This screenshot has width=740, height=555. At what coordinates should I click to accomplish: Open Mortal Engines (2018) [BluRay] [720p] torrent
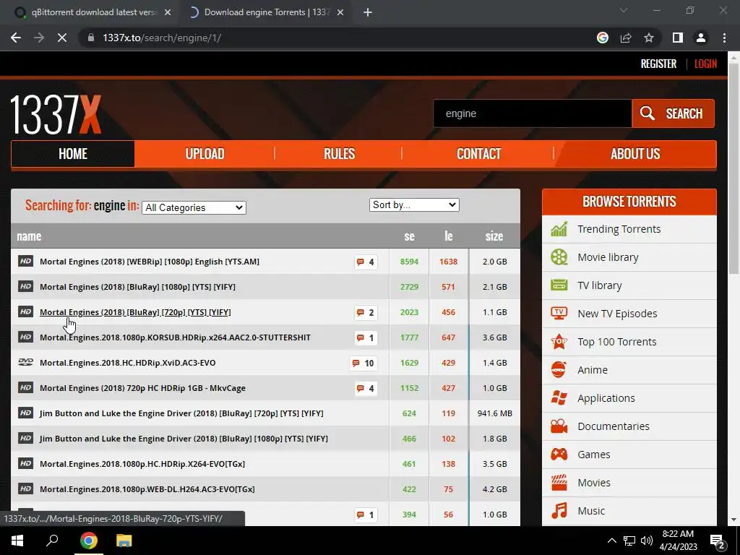pyautogui.click(x=135, y=312)
